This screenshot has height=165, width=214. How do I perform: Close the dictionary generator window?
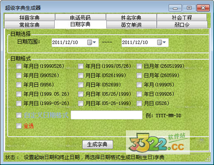point(203,8)
